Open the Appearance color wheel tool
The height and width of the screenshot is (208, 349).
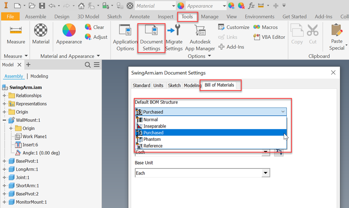(69, 34)
